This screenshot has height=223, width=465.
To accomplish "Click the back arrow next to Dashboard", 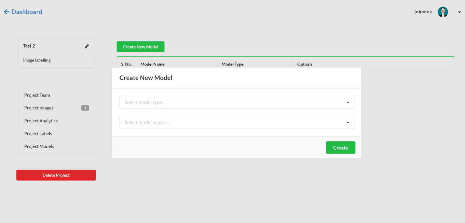I will (x=6, y=12).
